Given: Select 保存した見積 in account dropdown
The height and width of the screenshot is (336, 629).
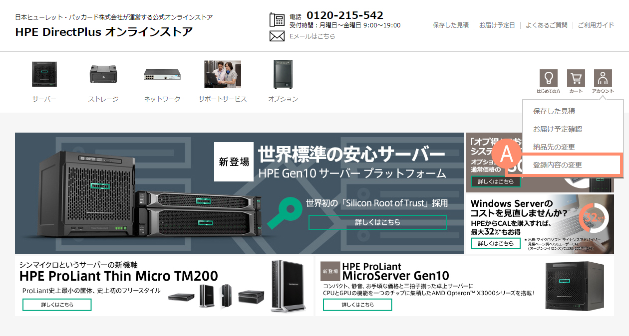Looking at the screenshot, I should [x=554, y=111].
